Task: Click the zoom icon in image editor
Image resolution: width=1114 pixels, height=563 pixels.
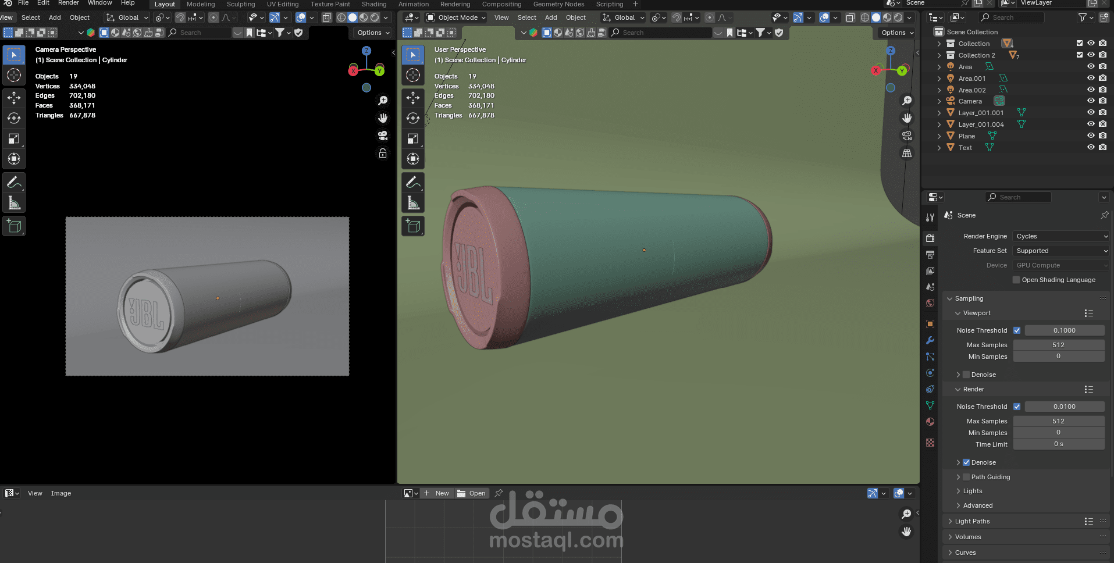Action: tap(906, 514)
